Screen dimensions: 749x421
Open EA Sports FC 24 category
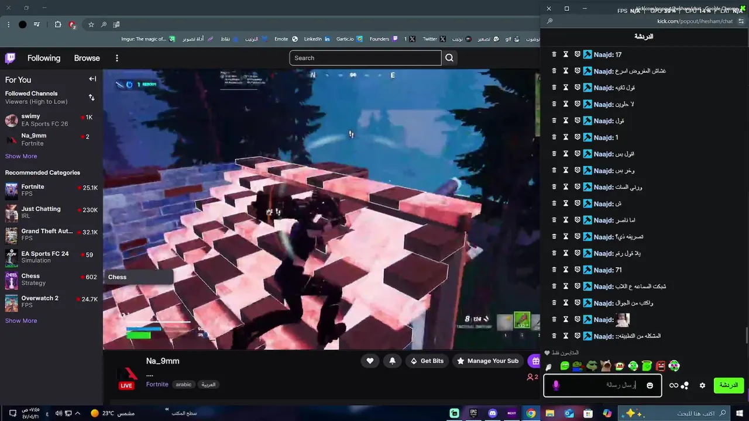point(51,257)
